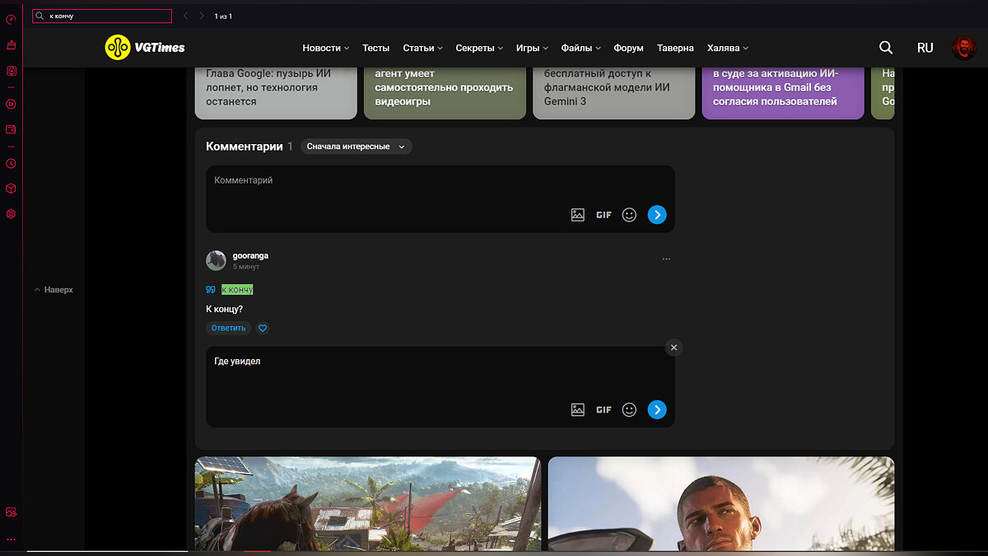The width and height of the screenshot is (988, 556).
Task: Attach image in the top comment box
Action: click(x=578, y=215)
